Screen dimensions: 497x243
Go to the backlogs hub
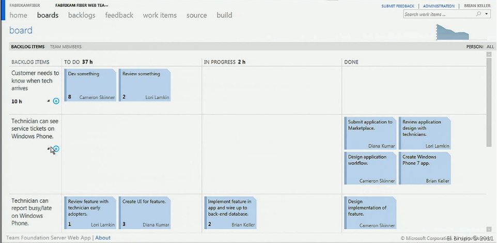pos(82,15)
